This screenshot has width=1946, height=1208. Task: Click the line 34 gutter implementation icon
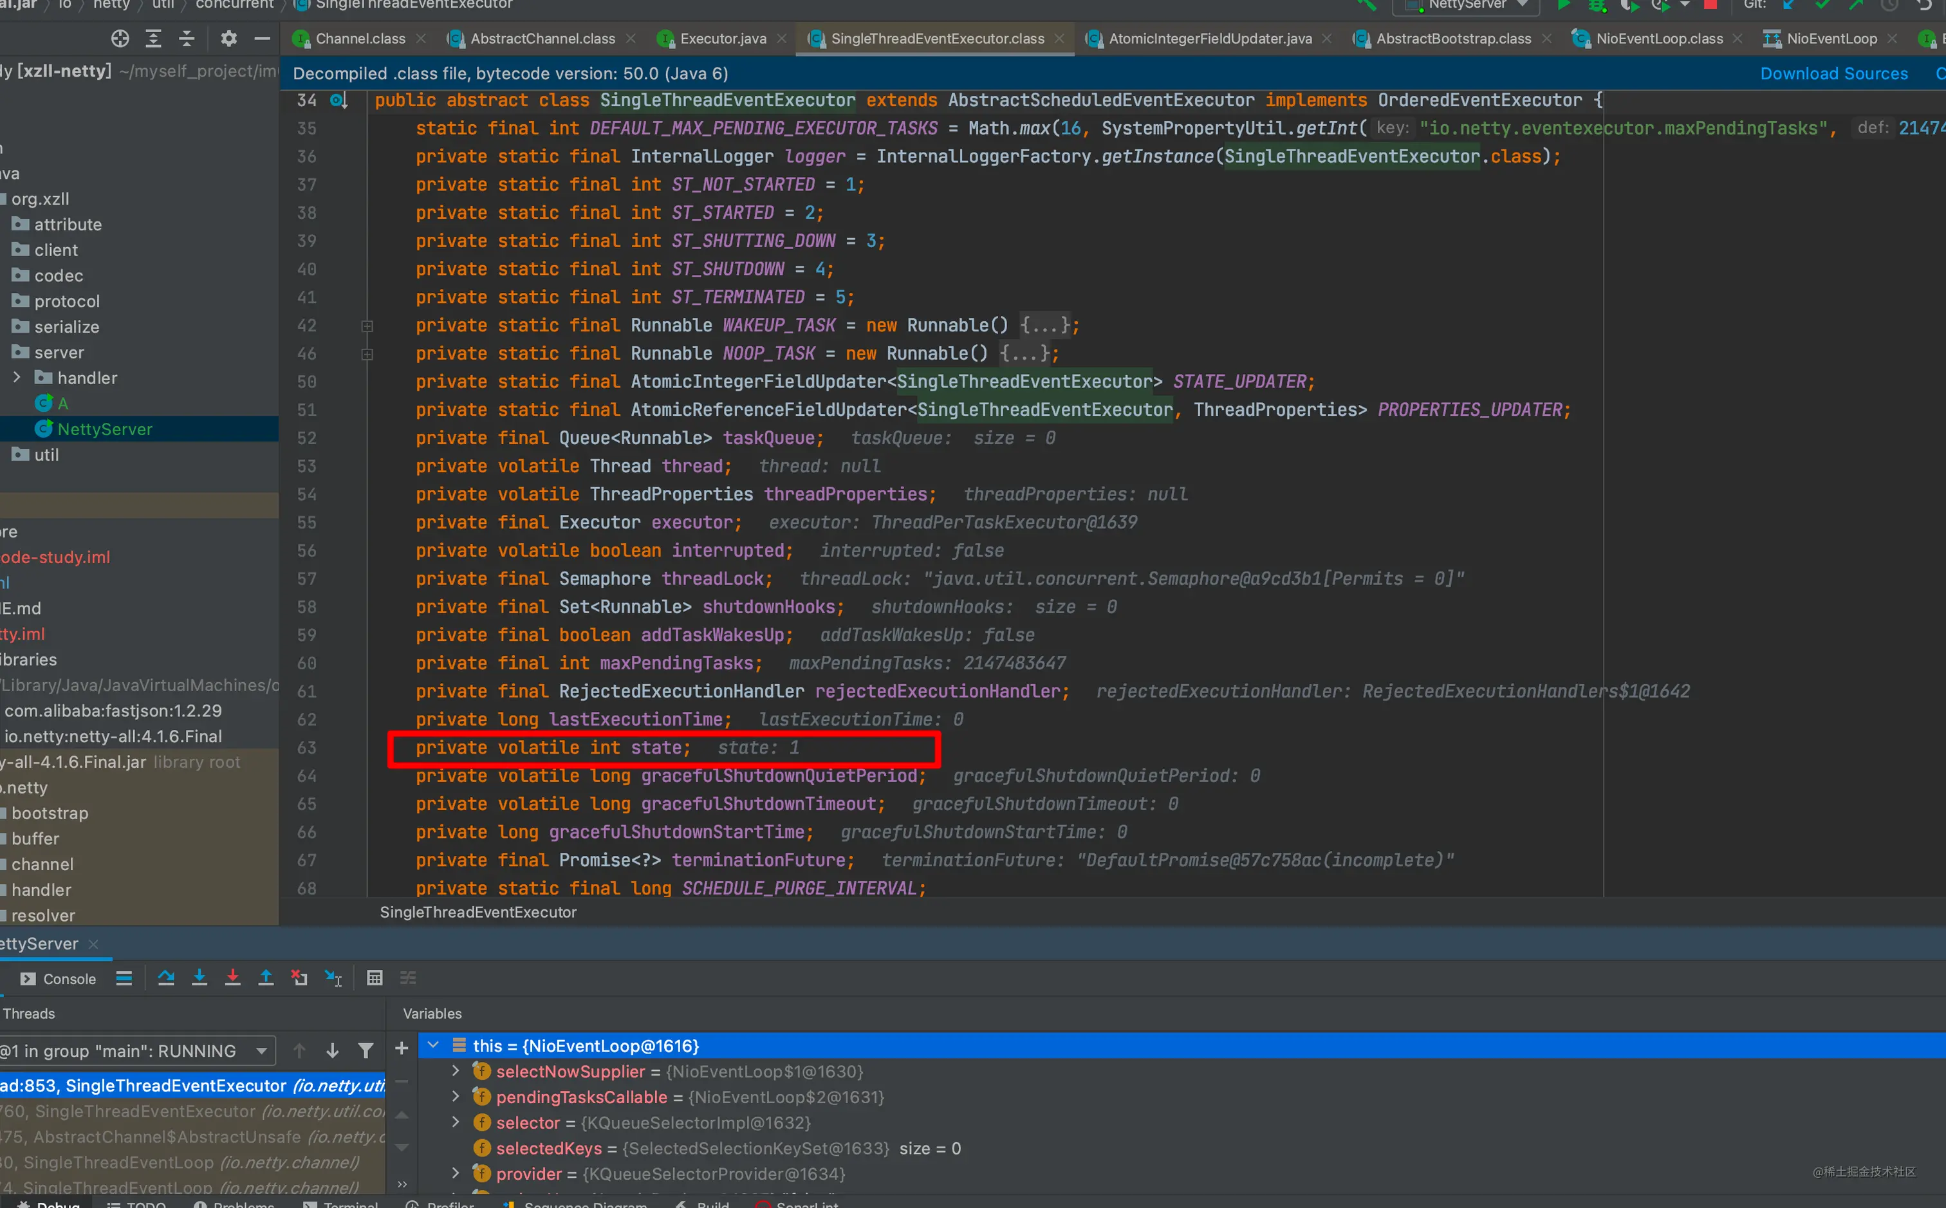click(x=338, y=100)
